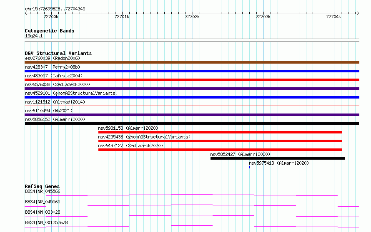Select the blue nsv428307 variant bar
The image size is (371, 232).
coord(192,71)
